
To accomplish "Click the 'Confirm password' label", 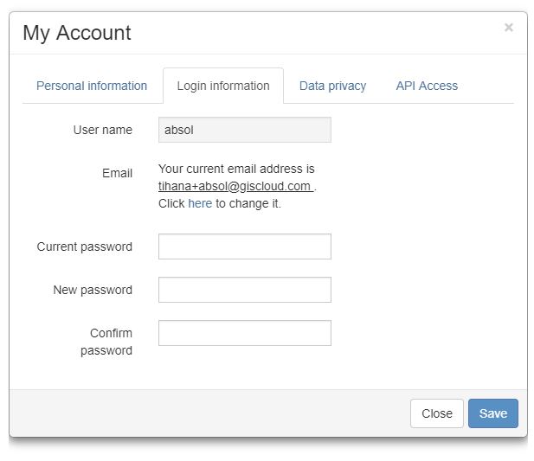I will tap(106, 342).
